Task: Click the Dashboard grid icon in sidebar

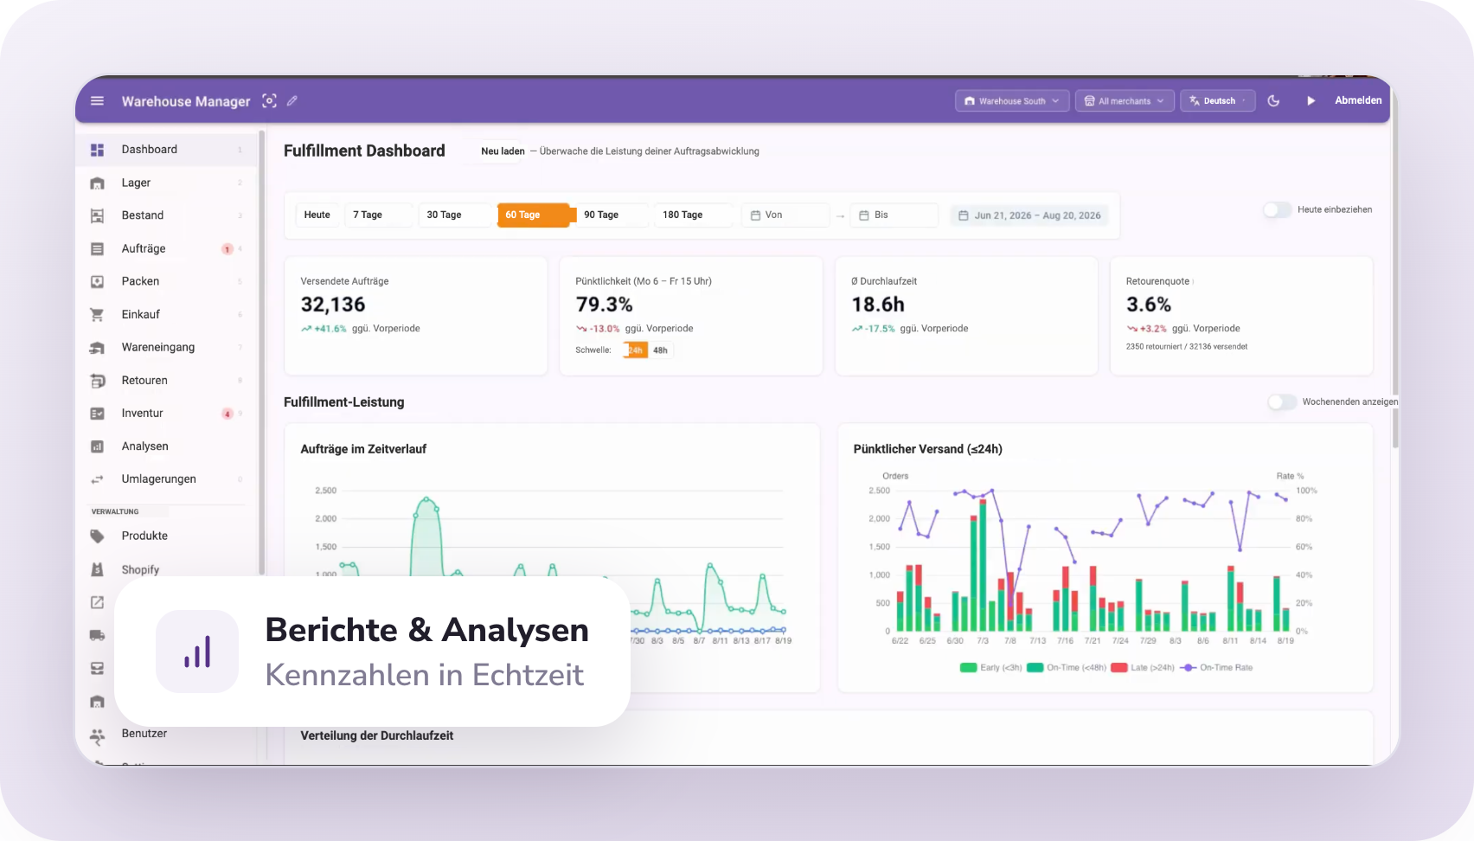Action: pos(98,150)
